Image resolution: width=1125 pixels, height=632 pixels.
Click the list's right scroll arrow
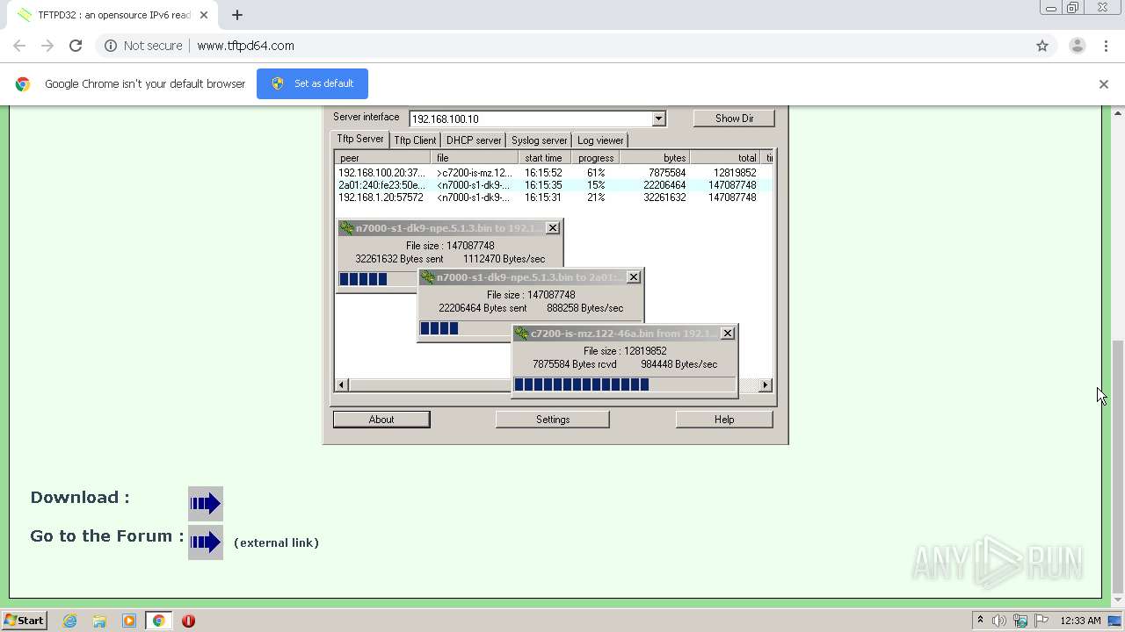pyautogui.click(x=765, y=384)
